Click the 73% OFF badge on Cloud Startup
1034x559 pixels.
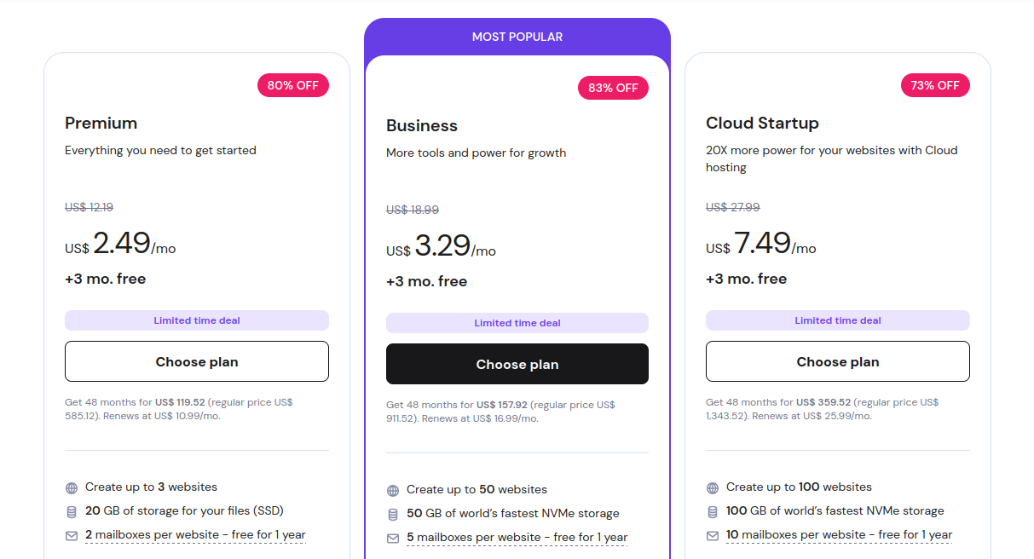click(x=935, y=85)
